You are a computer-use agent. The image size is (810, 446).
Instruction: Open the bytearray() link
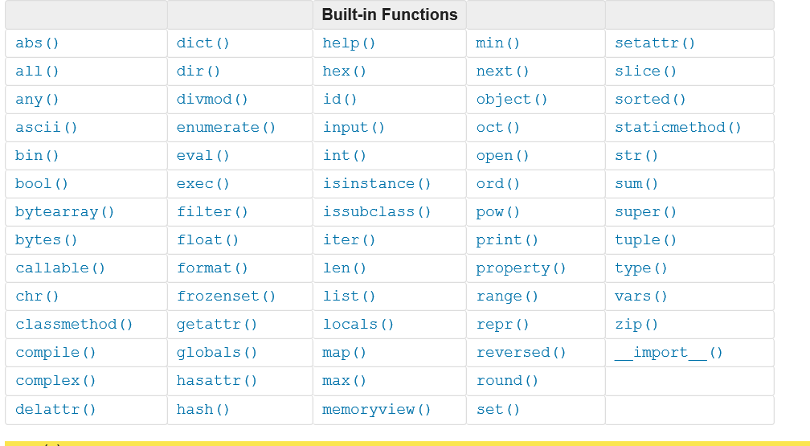[x=65, y=212]
